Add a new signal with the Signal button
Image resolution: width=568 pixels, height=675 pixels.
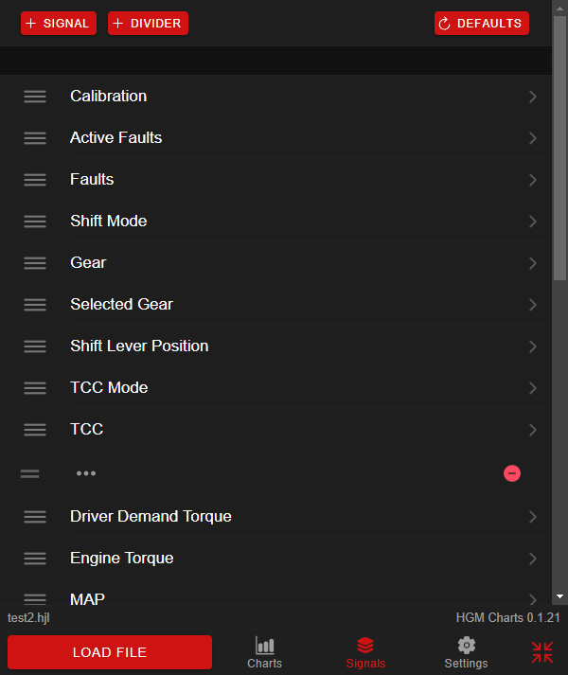[59, 24]
